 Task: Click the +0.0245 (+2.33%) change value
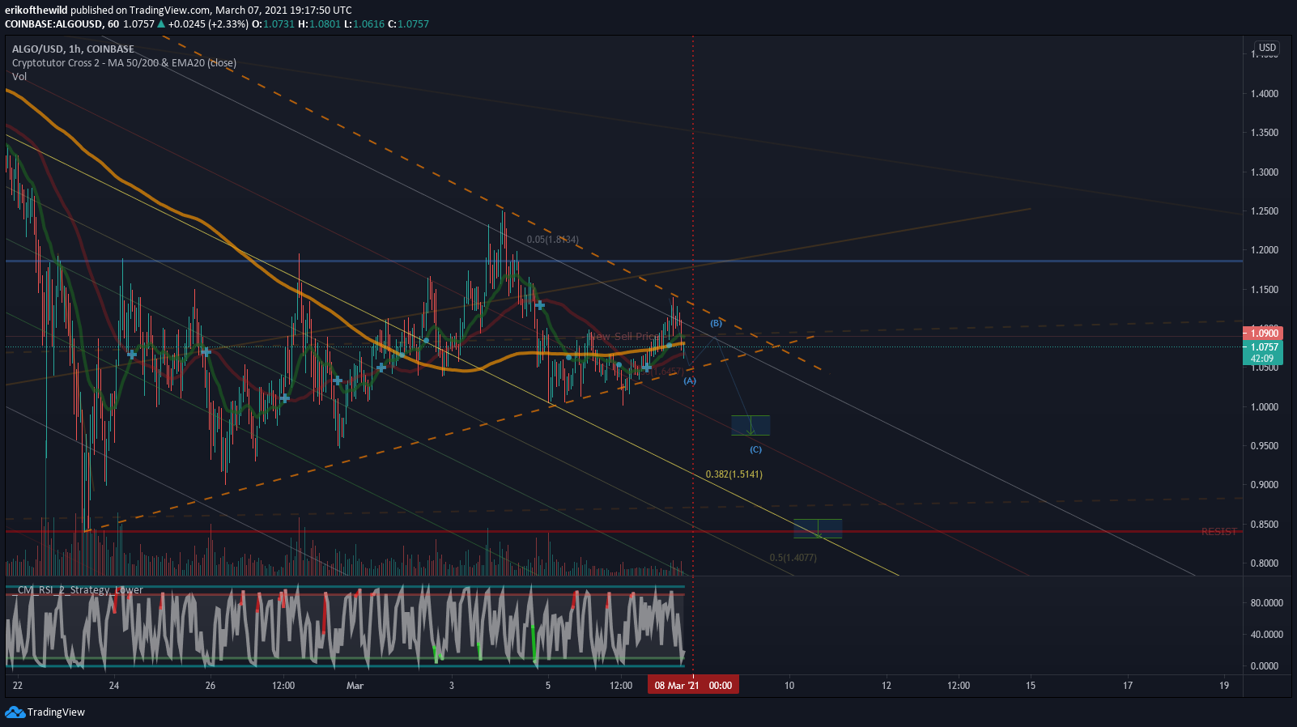208,23
